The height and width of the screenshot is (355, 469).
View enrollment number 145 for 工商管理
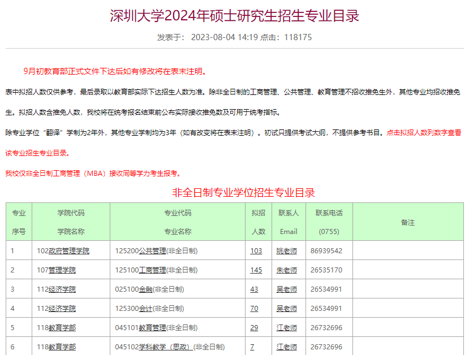pyautogui.click(x=256, y=270)
